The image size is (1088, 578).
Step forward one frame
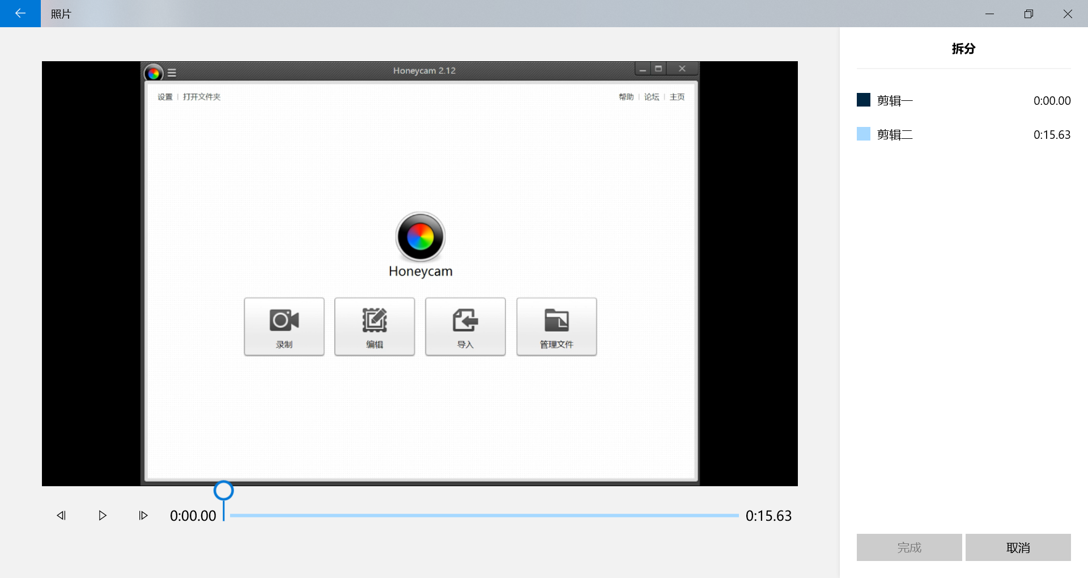click(143, 516)
